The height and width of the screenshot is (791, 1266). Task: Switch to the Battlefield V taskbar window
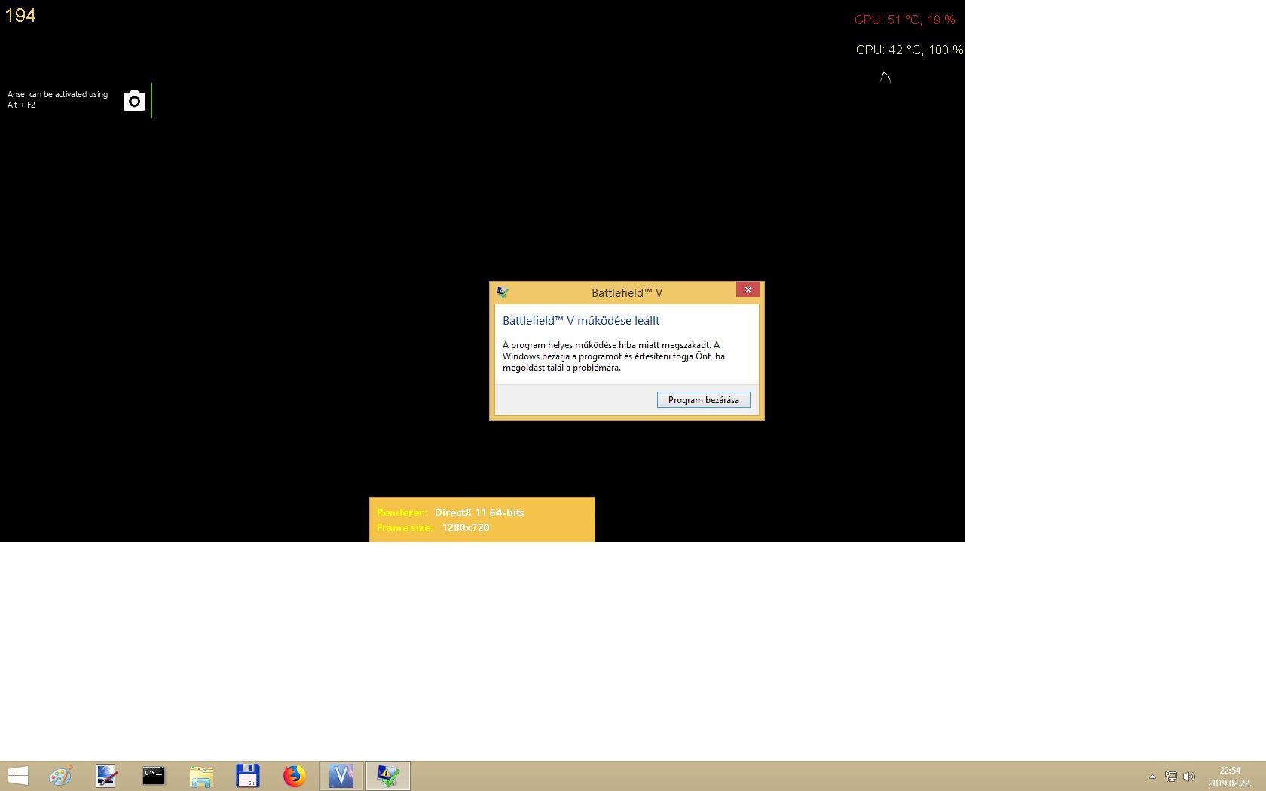(x=341, y=776)
